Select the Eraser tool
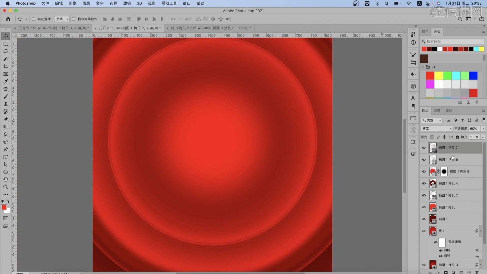Image resolution: width=487 pixels, height=274 pixels. pyautogui.click(x=6, y=119)
